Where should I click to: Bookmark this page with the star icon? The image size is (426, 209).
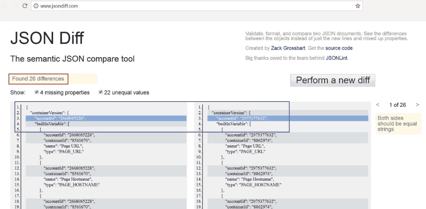[x=358, y=6]
